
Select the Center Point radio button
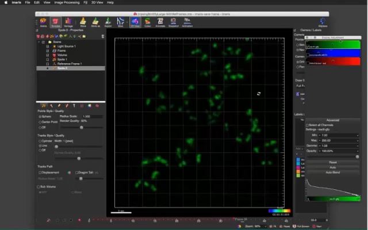click(39, 122)
